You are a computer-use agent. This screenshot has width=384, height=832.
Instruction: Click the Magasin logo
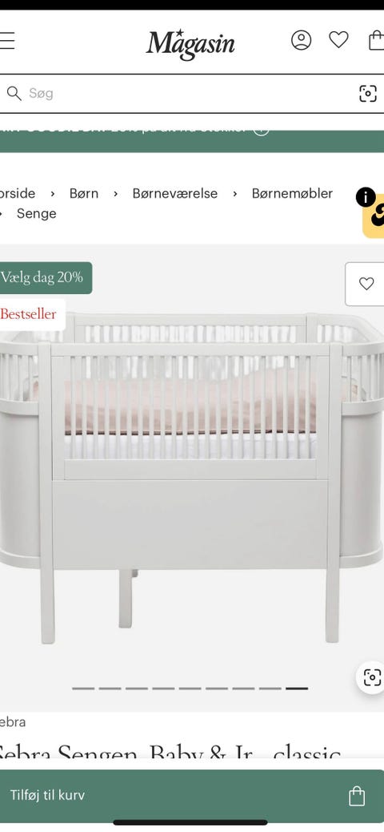[190, 43]
